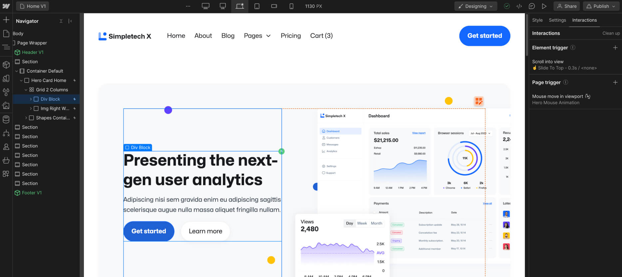622x277 pixels.
Task: Click the orange dashboard-edit canvas badge
Action: click(x=478, y=101)
